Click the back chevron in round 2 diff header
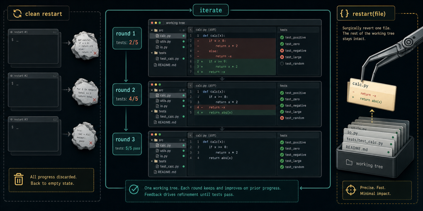 (191, 86)
